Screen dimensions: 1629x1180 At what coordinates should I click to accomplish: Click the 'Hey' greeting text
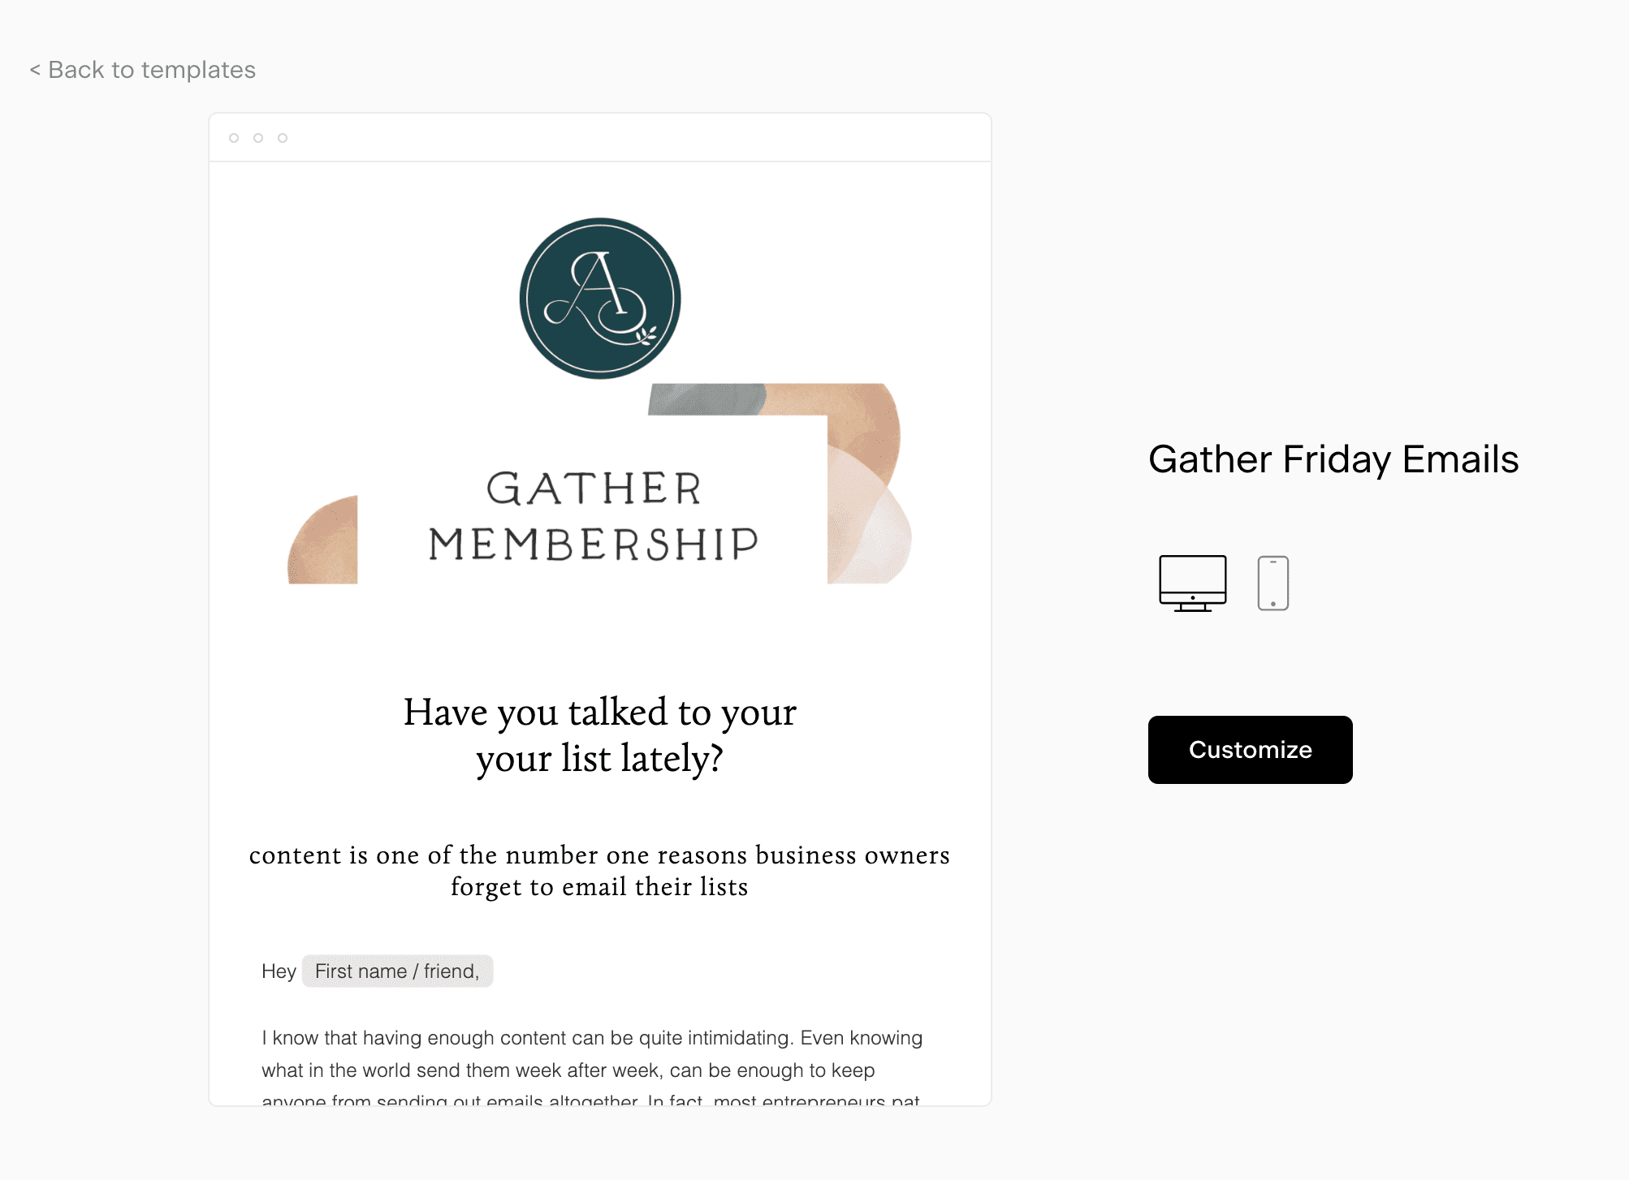[279, 971]
